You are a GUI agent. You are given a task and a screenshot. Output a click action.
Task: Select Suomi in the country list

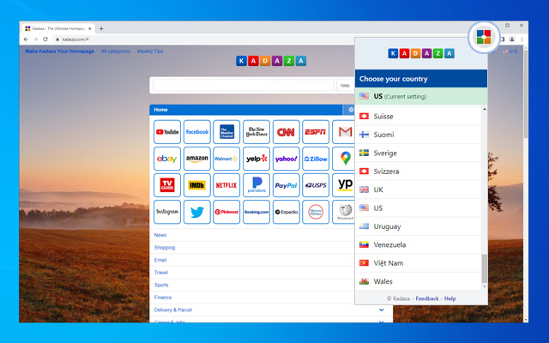coord(419,135)
